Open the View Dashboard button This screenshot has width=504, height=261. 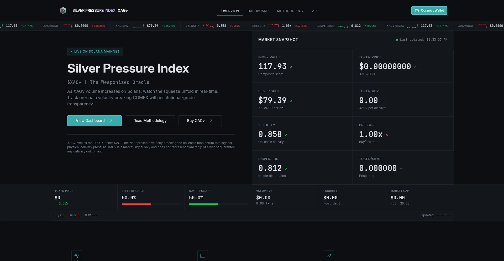[x=94, y=121]
